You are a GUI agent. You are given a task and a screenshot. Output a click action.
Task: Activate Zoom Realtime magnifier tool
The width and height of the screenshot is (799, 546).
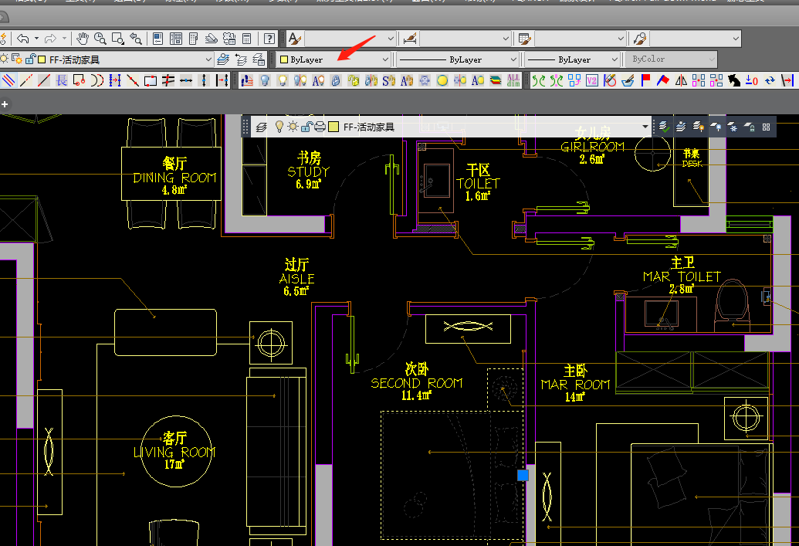[100, 39]
